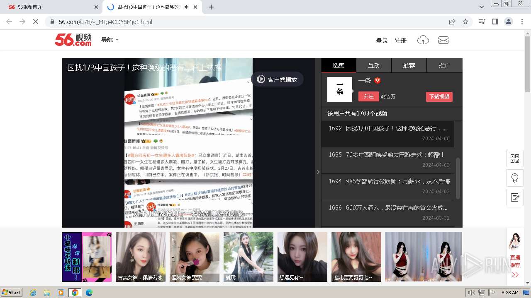Toggle Chrome side panel

pyautogui.click(x=495, y=22)
